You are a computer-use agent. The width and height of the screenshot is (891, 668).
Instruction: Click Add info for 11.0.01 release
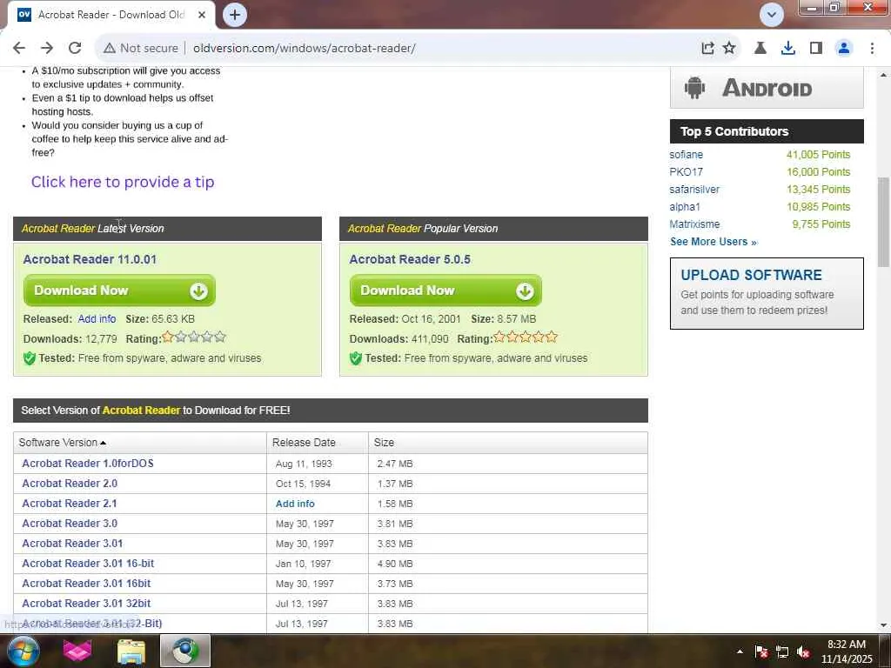click(97, 319)
